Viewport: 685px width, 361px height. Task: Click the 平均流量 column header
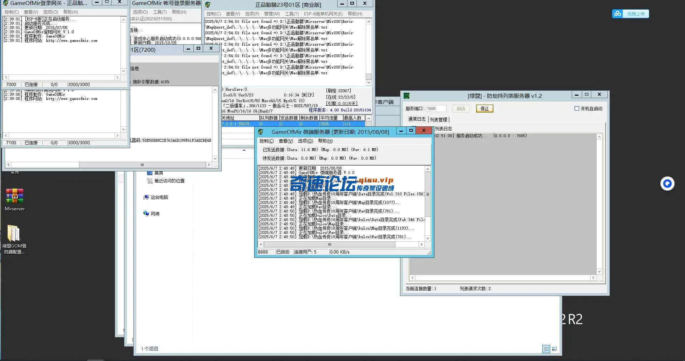[331, 118]
